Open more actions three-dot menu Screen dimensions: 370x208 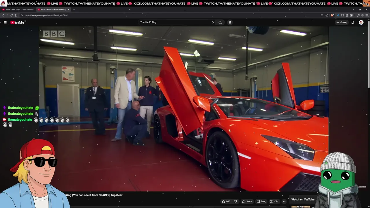pos(284,201)
